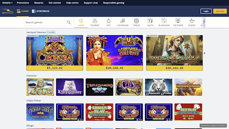Screen dimensions: 229x129
Task: Expand the Ontario region dropdown
Action: click(x=7, y=3)
